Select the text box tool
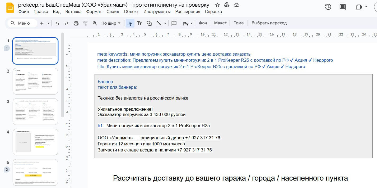This screenshot has height=188, width=377. click(139, 23)
